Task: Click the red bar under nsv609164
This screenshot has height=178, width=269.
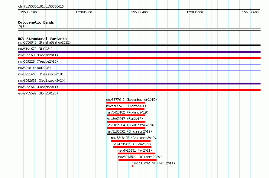Action: click(139, 90)
